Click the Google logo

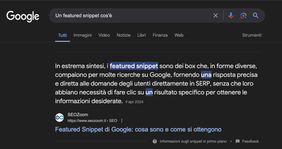tap(23, 16)
